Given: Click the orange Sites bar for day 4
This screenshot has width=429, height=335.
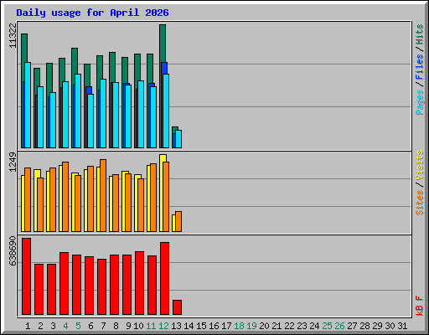Looking at the screenshot, I should pos(65,197).
